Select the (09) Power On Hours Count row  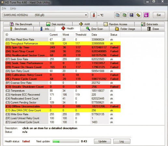[63, 67]
